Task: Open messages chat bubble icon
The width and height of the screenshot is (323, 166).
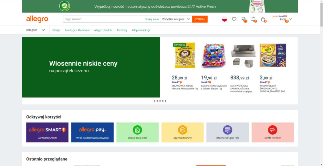Action: click(x=244, y=19)
